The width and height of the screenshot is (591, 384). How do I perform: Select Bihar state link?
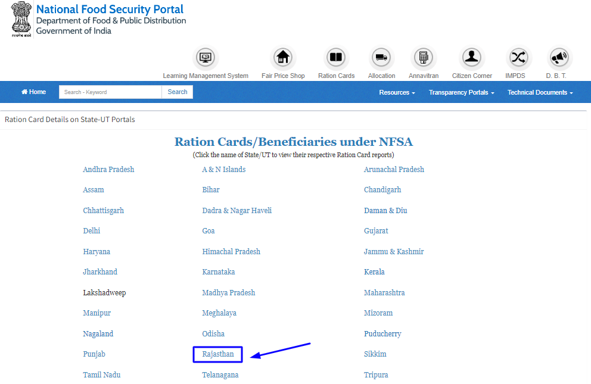pos(211,190)
